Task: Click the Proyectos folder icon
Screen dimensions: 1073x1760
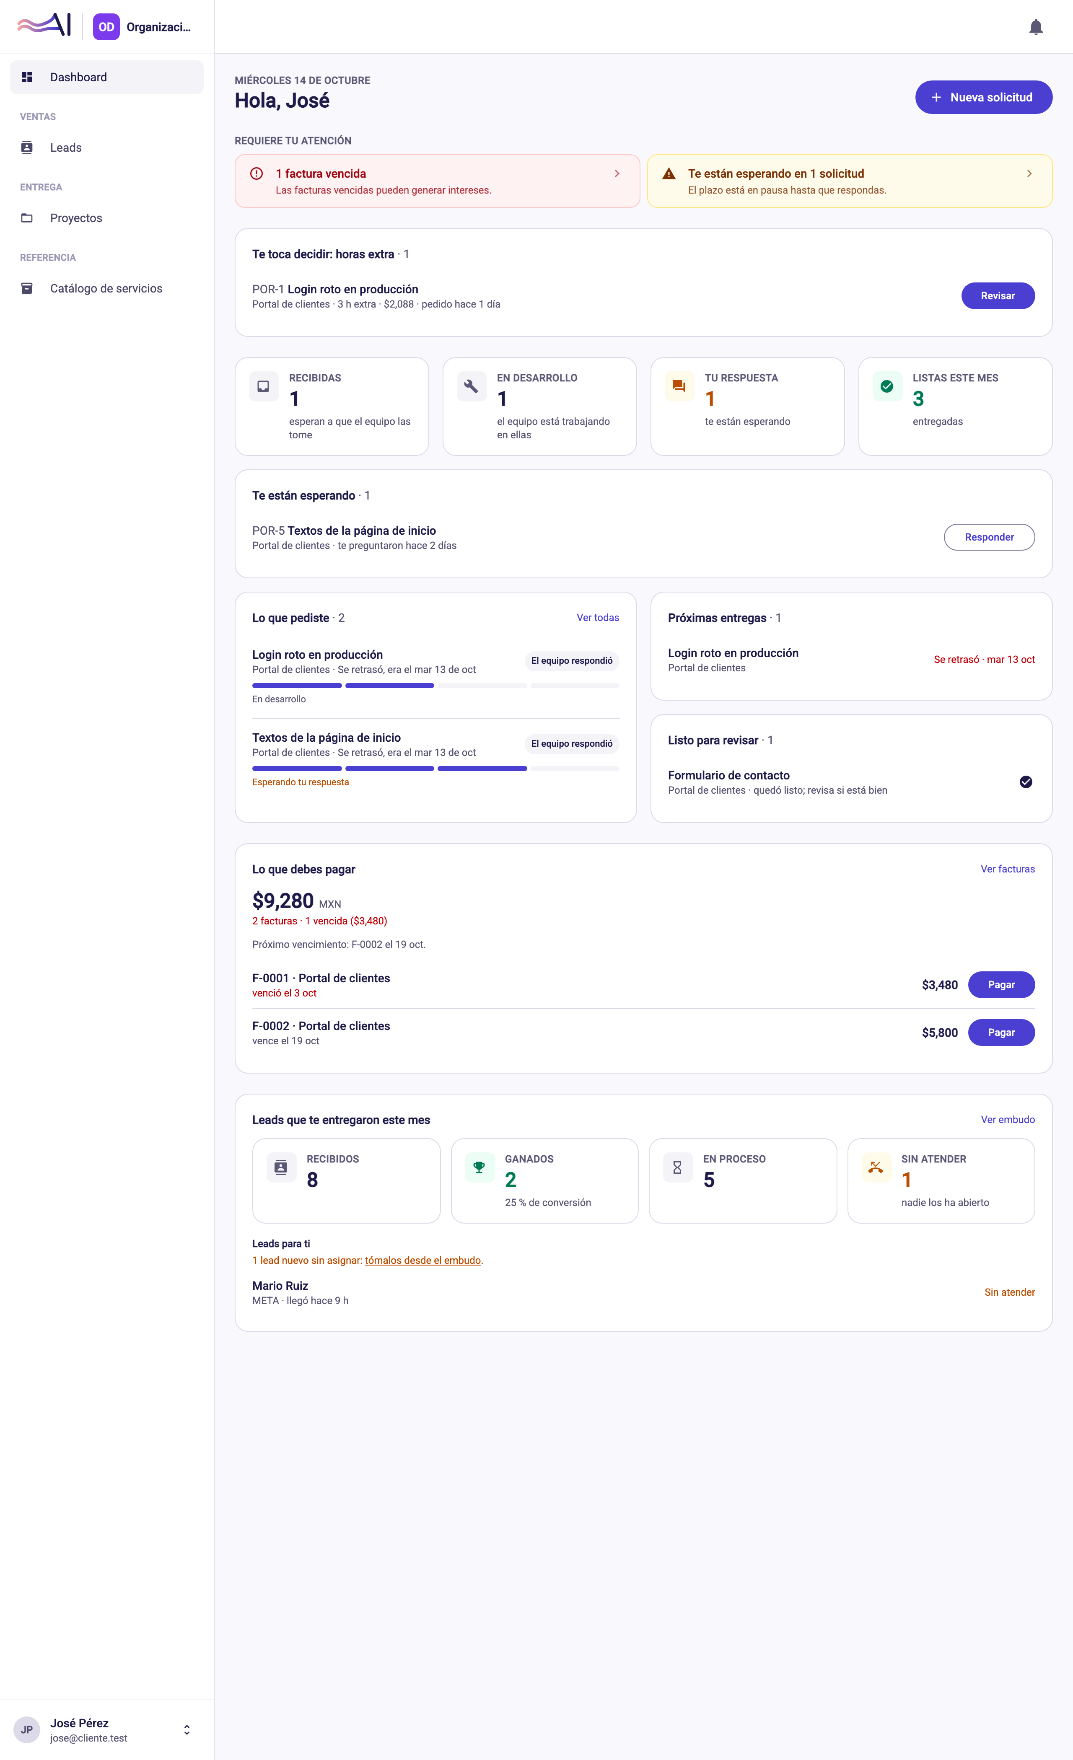Action: coord(27,218)
